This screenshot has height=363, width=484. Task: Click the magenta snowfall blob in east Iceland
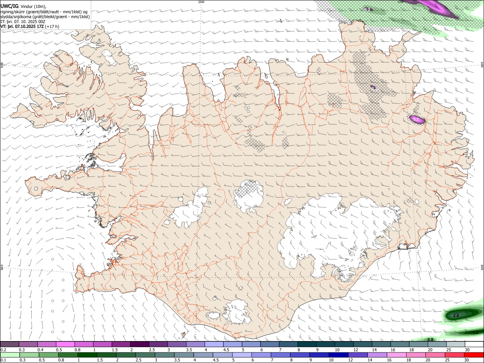click(x=417, y=119)
